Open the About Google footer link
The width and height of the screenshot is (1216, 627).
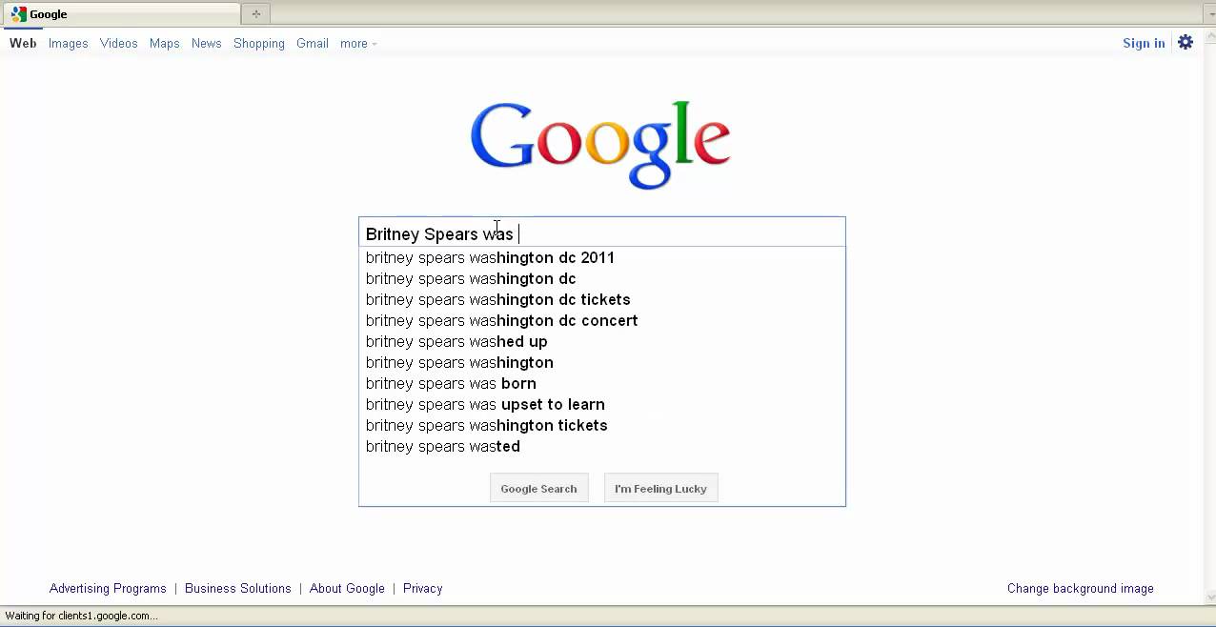[x=347, y=588]
